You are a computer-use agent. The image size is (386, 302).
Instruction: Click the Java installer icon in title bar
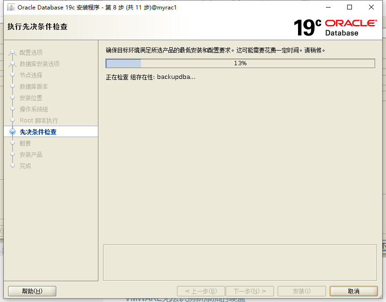[11, 8]
